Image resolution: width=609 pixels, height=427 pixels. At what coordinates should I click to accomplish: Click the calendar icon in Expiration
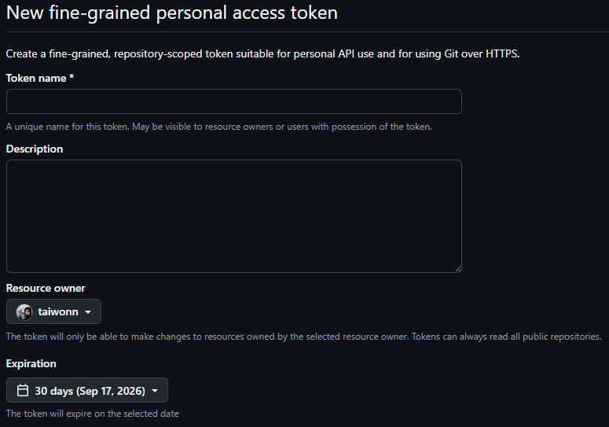pyautogui.click(x=23, y=390)
